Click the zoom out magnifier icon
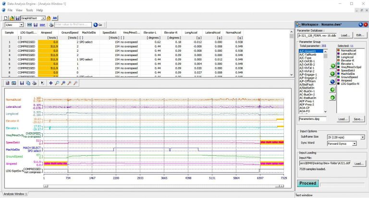The height and width of the screenshot is (198, 369). point(75,83)
